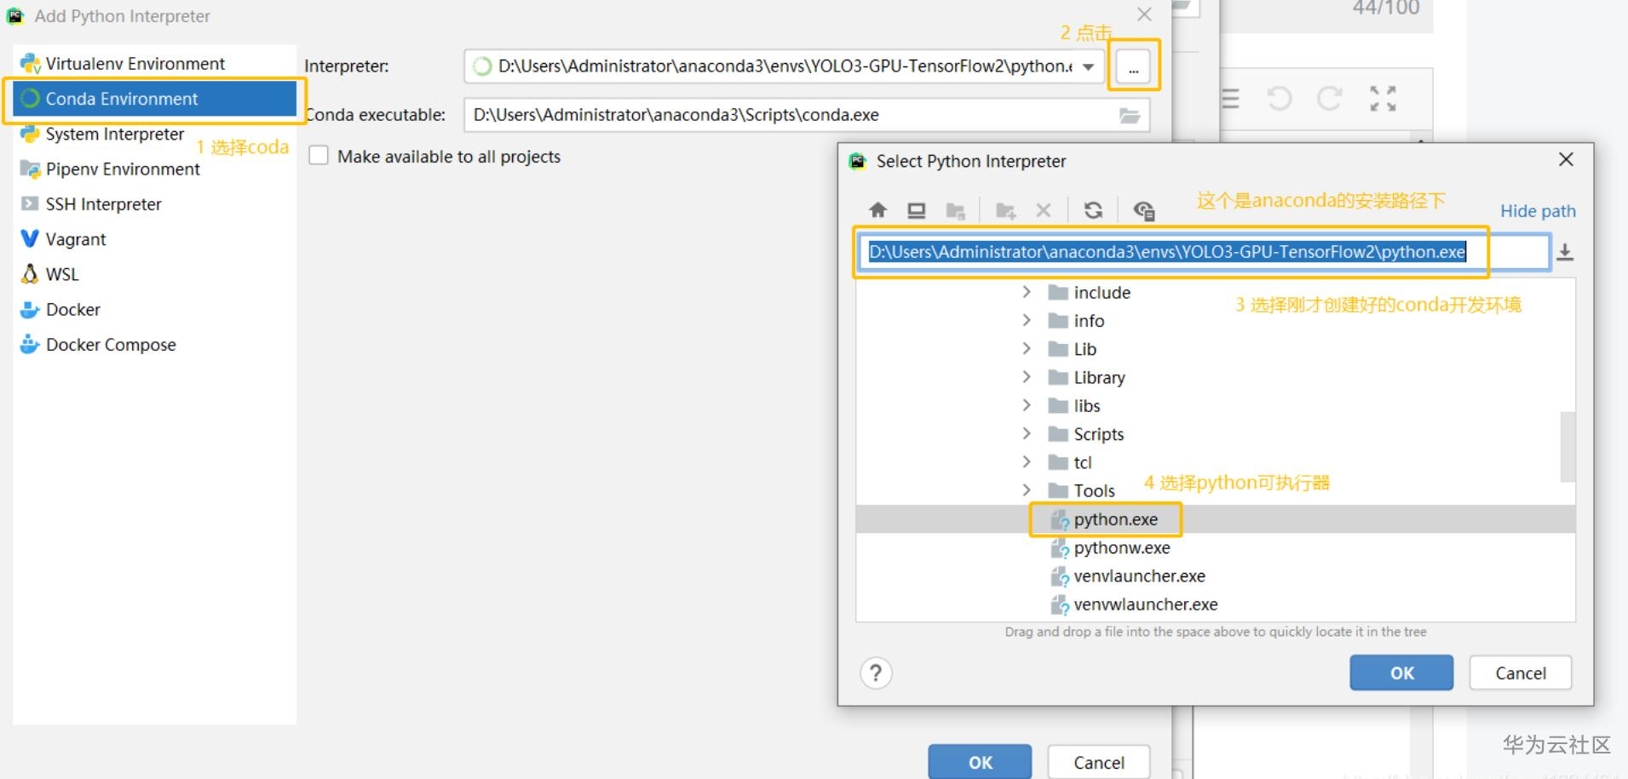1628x779 pixels.
Task: Select the libs folder row
Action: click(x=1216, y=405)
